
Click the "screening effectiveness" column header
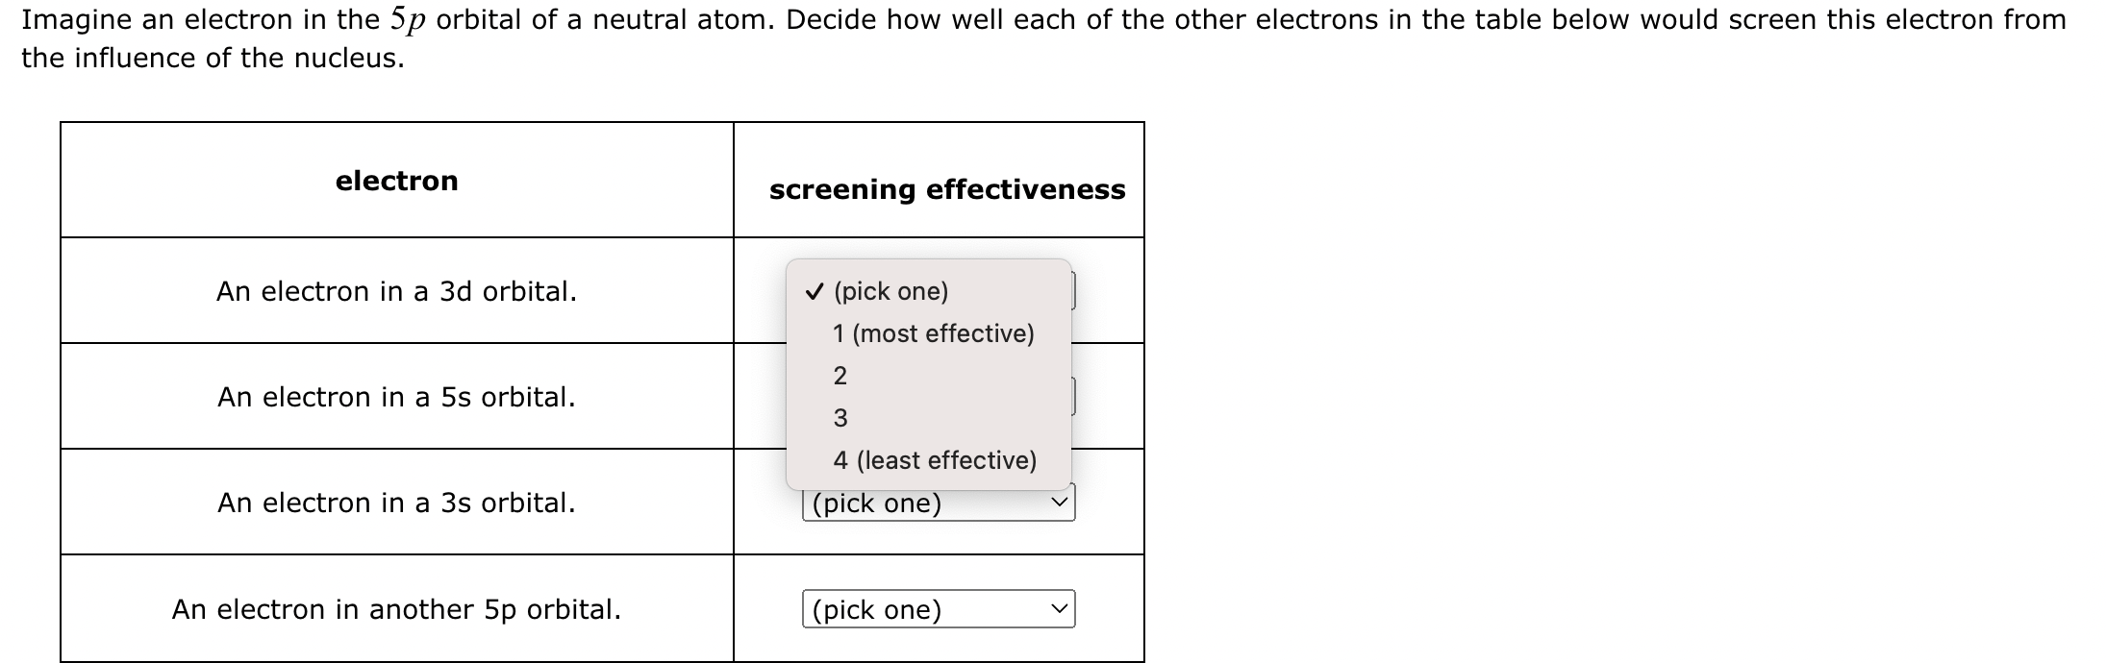coord(946,189)
